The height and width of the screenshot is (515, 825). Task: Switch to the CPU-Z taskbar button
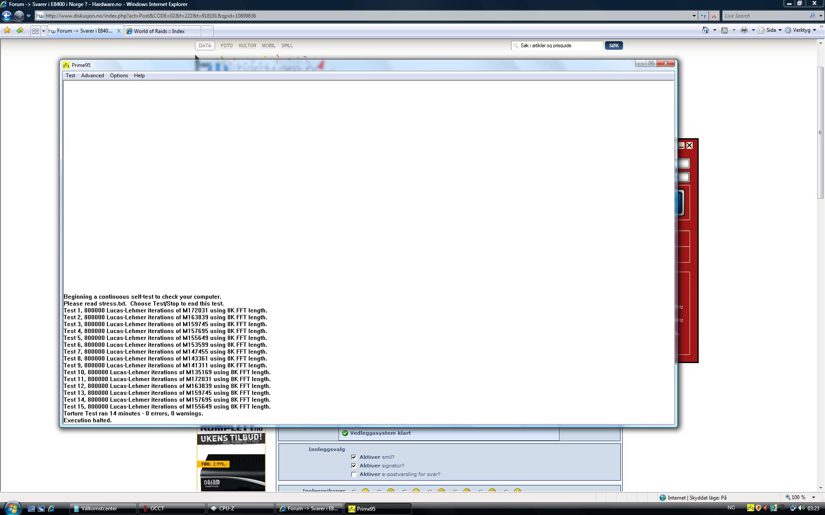(240, 509)
